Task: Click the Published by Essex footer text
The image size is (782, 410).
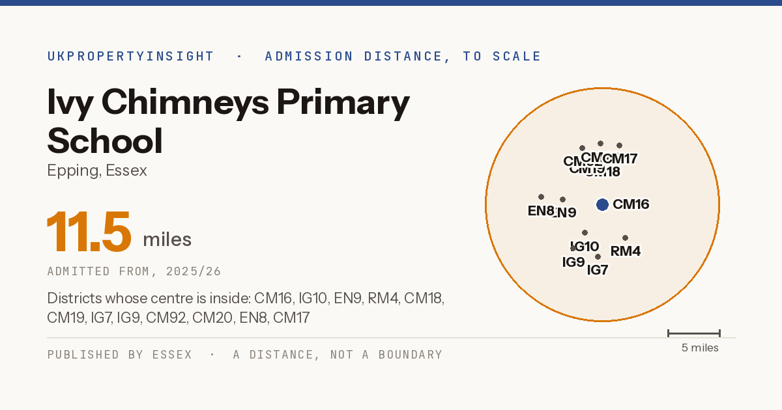Action: click(120, 355)
